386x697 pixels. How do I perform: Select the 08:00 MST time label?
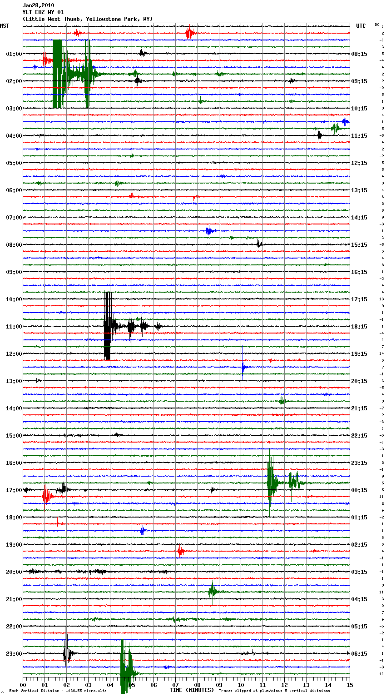pos(14,245)
